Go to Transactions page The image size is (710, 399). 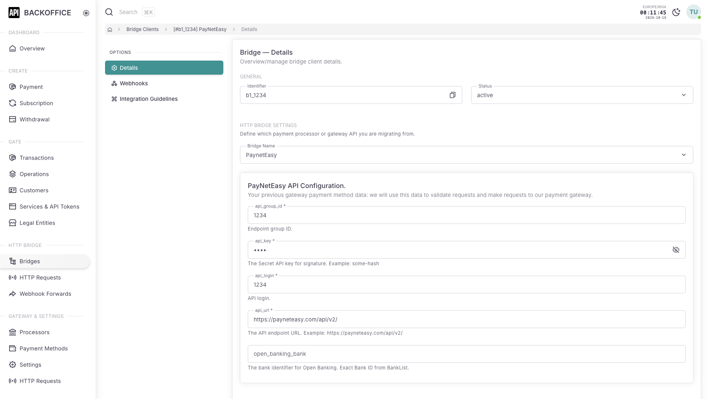click(x=45, y=158)
